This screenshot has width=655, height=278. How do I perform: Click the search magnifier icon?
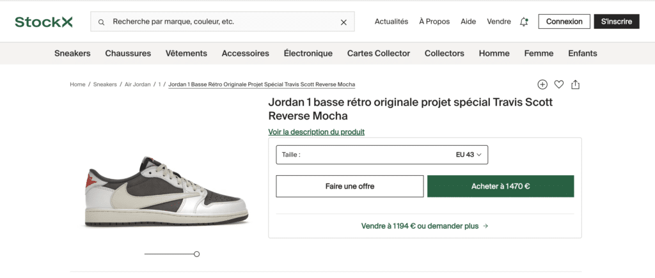[101, 22]
